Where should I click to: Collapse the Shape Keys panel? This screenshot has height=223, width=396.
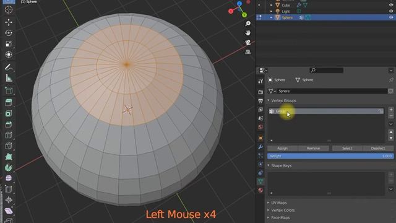[x=269, y=165]
